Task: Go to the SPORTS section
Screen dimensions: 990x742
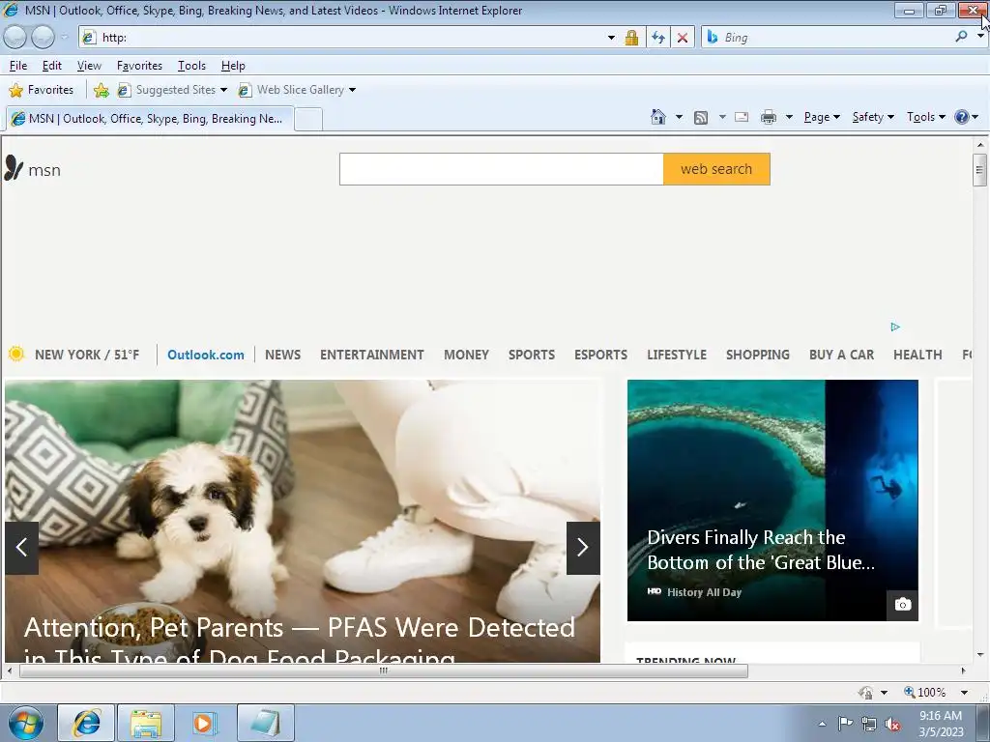Action: coord(532,355)
